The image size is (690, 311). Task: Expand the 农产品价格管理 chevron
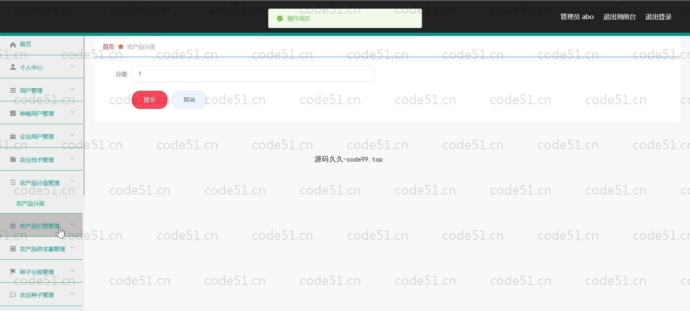(x=72, y=224)
